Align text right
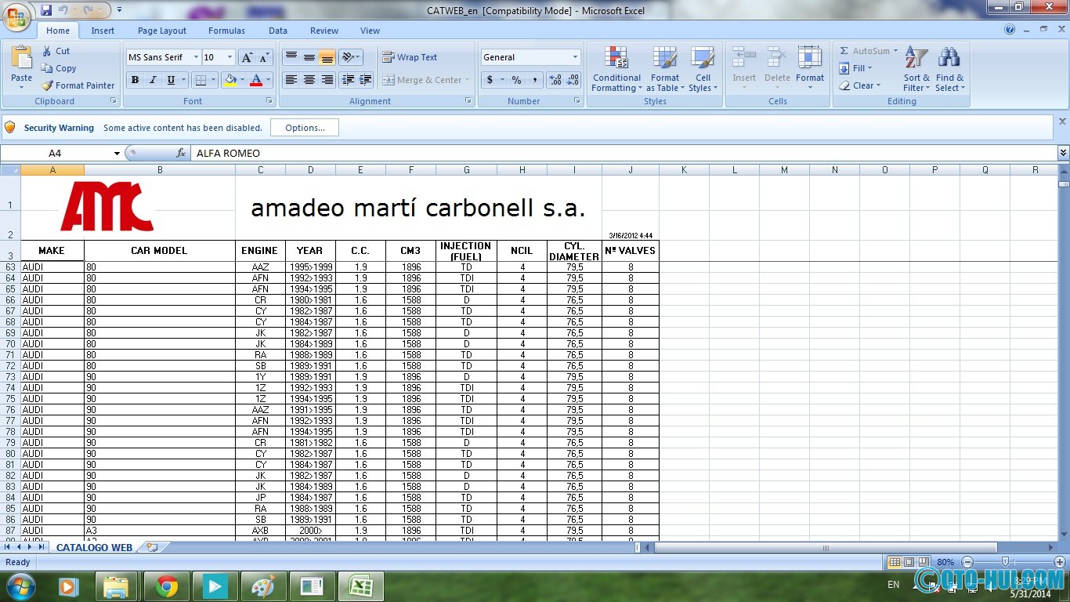Screen dimensions: 1070x602 tap(327, 80)
